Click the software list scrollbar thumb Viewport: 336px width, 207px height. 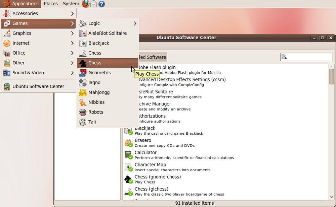(332, 76)
